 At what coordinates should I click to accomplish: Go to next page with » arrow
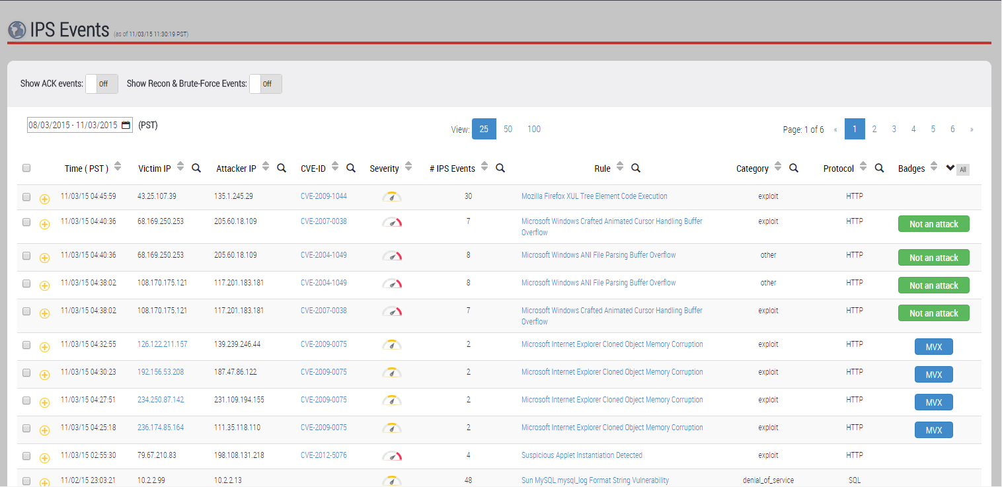tap(972, 130)
